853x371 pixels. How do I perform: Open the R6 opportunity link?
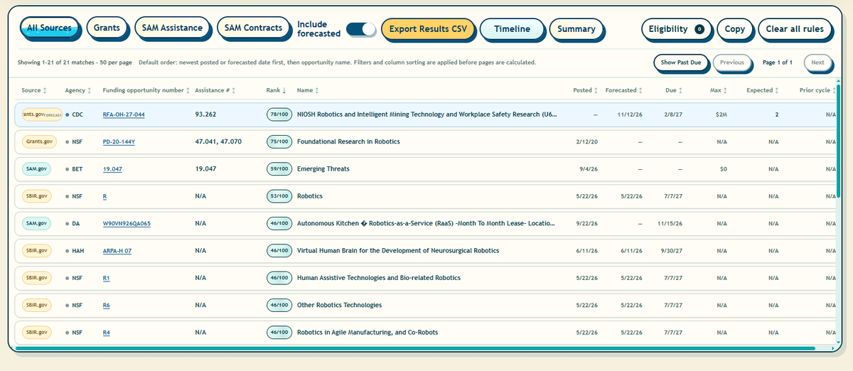[107, 305]
